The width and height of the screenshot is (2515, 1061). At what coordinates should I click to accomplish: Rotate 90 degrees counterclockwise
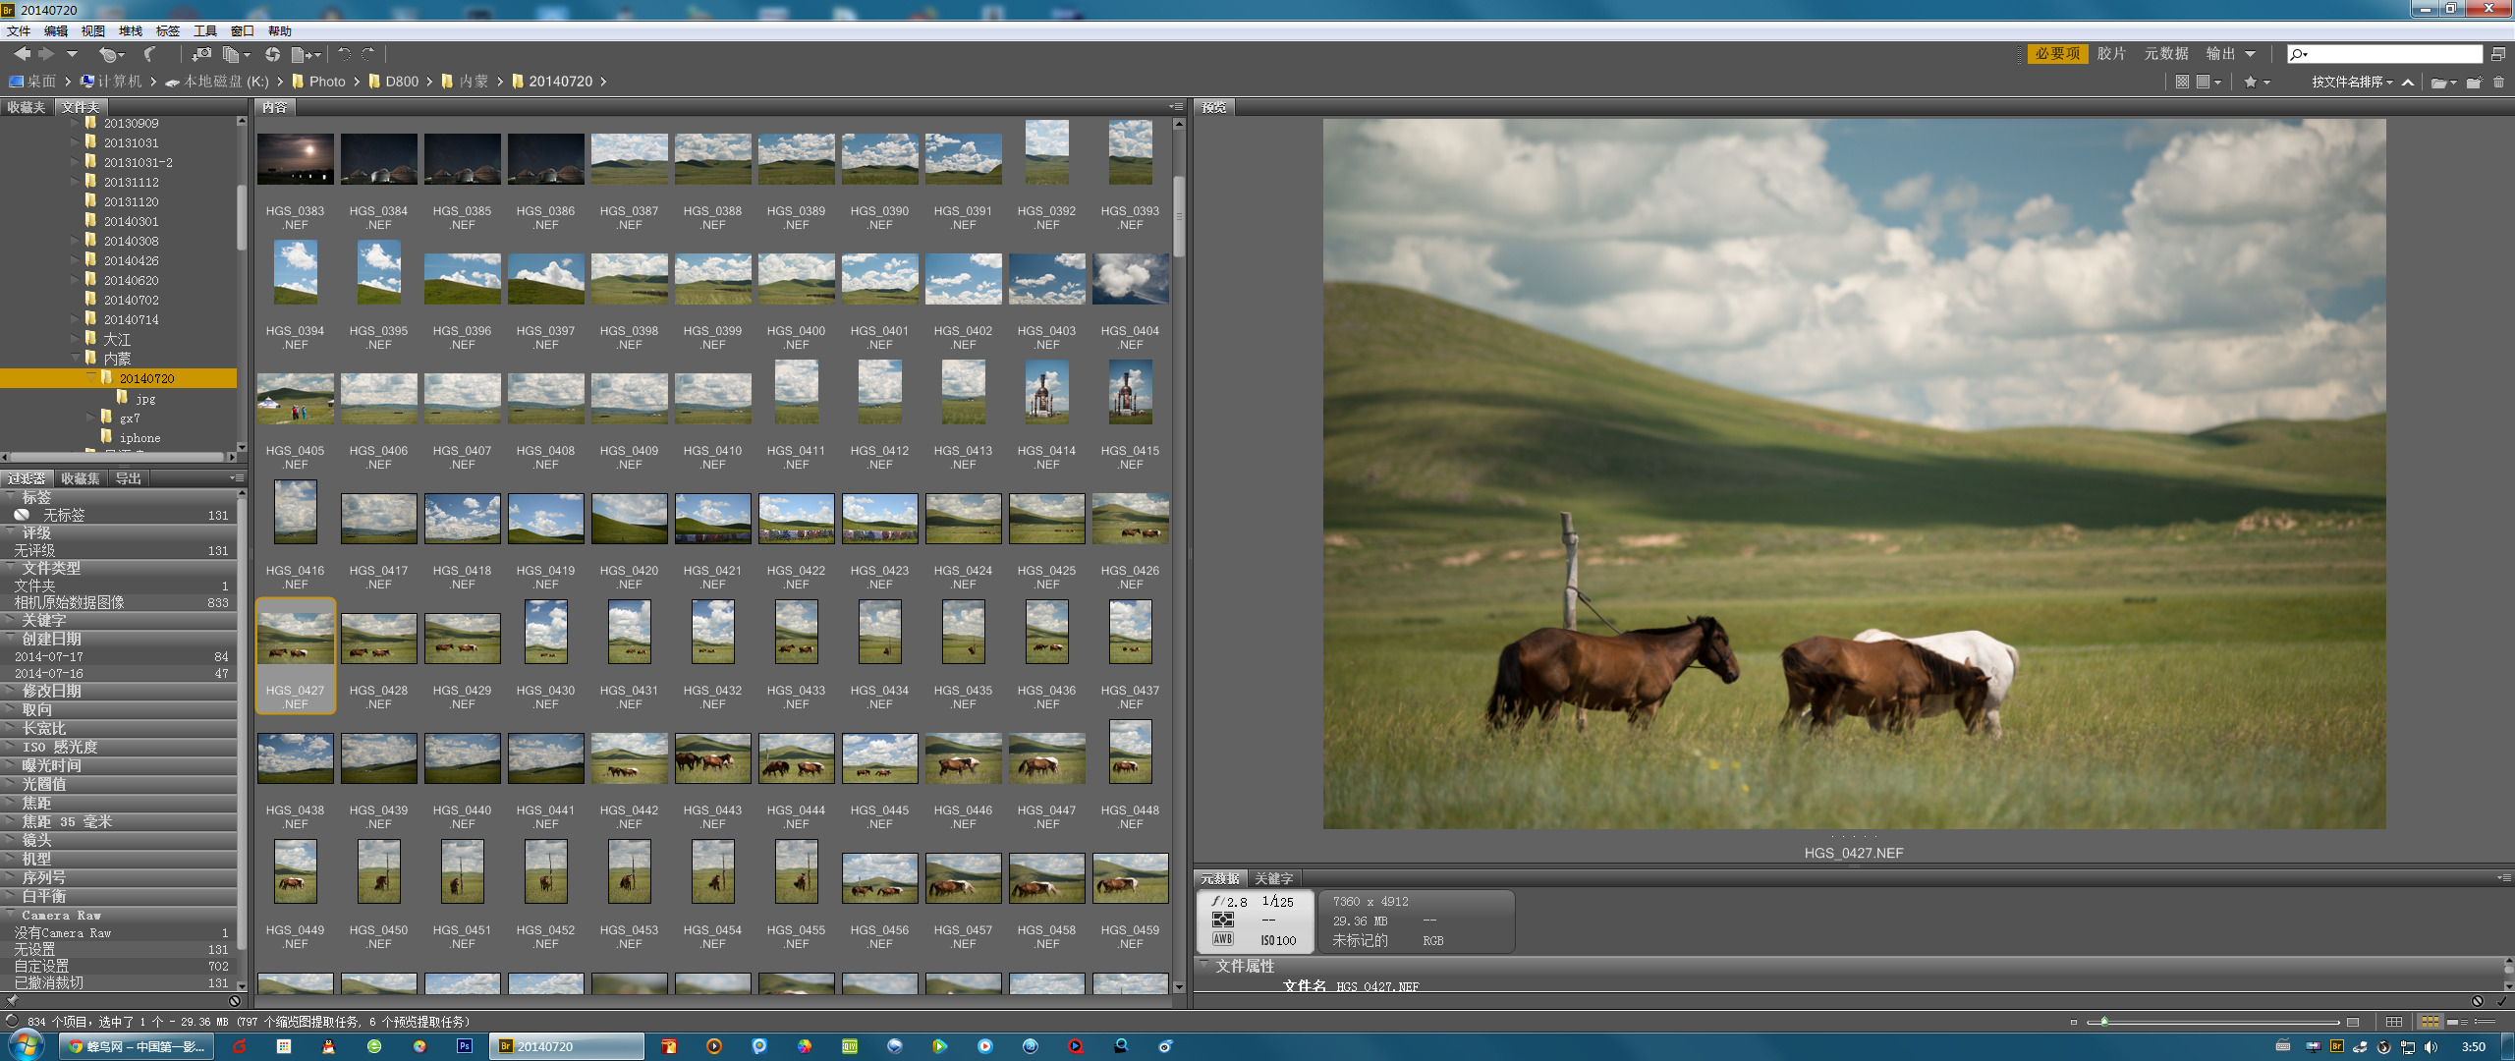(344, 54)
